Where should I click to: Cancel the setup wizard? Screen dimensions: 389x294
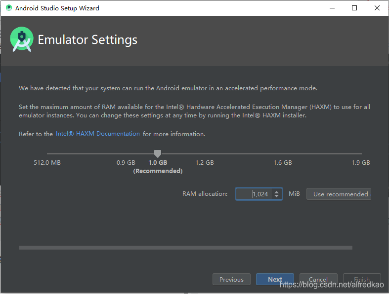pos(318,279)
